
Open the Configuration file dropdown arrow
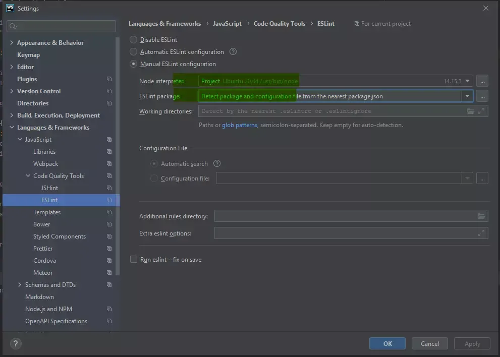(x=467, y=178)
